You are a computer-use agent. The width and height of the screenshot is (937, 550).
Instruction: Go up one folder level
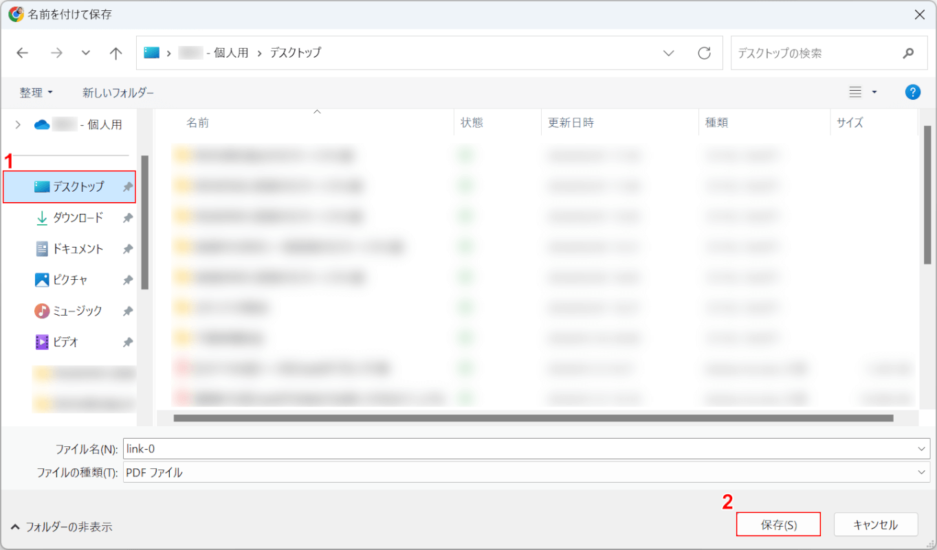tap(116, 53)
